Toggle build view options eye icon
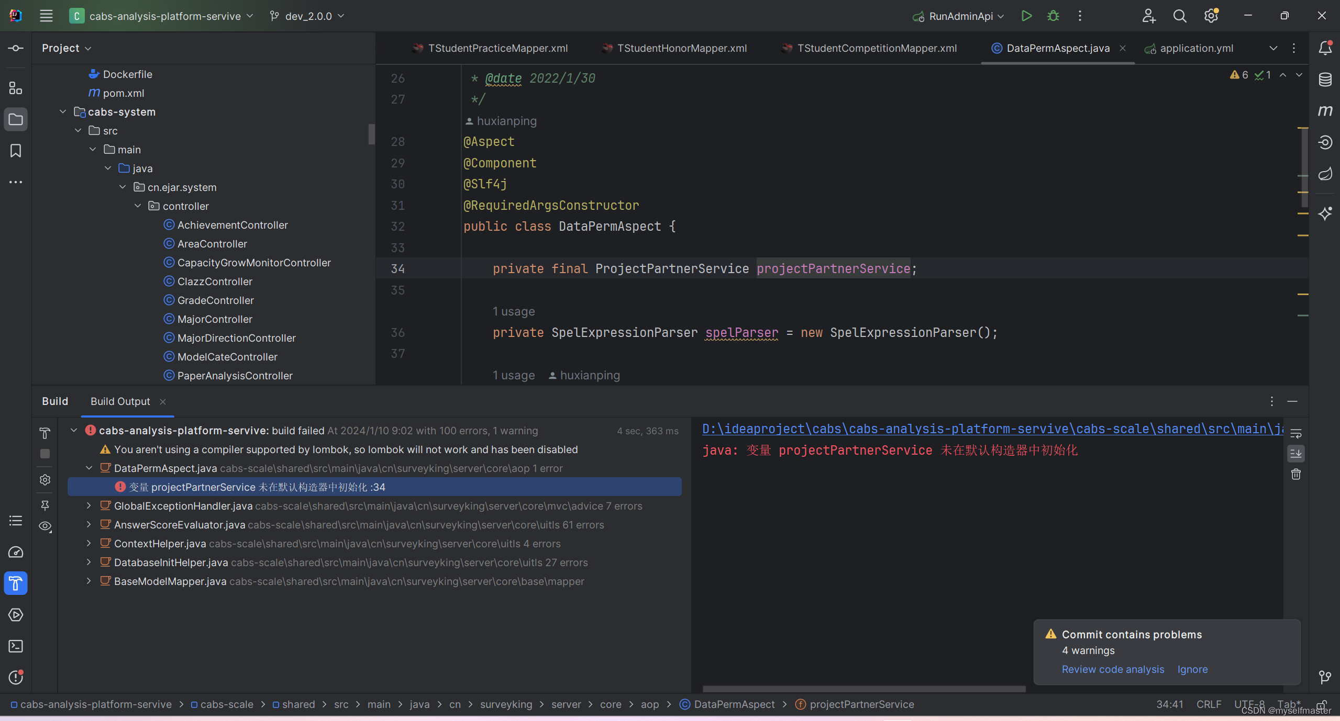The image size is (1340, 721). 45,526
